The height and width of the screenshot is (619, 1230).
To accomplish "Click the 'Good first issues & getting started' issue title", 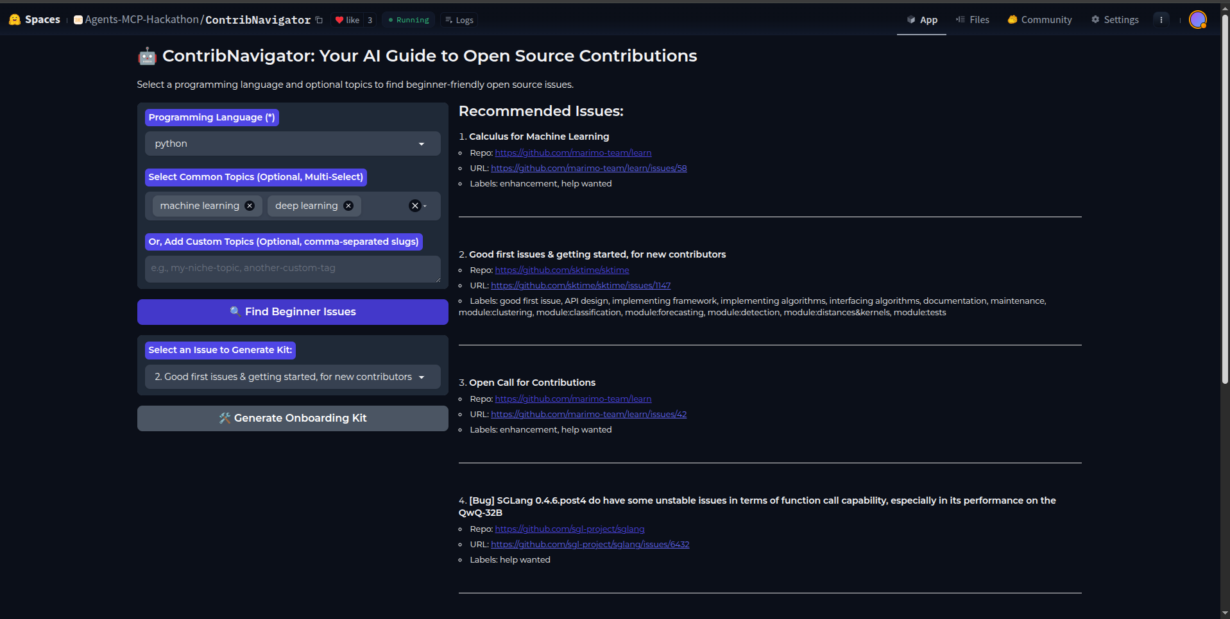I will [597, 254].
